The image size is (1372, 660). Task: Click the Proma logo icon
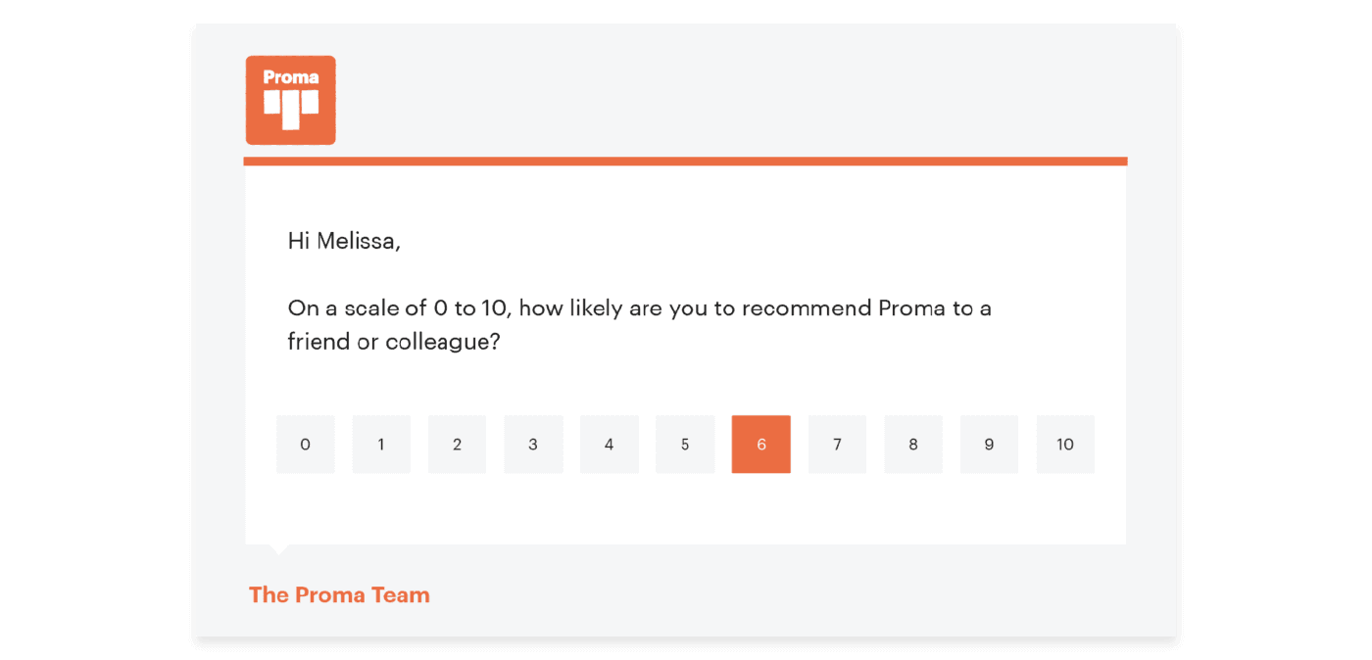[290, 100]
